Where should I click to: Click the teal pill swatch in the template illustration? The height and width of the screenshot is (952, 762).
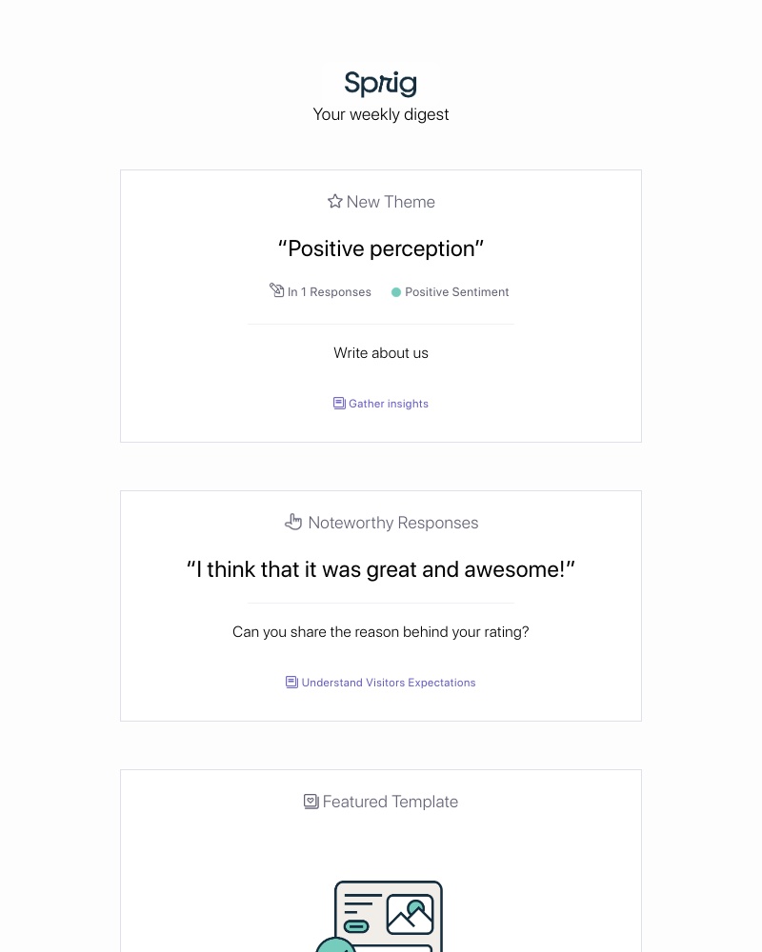[357, 926]
